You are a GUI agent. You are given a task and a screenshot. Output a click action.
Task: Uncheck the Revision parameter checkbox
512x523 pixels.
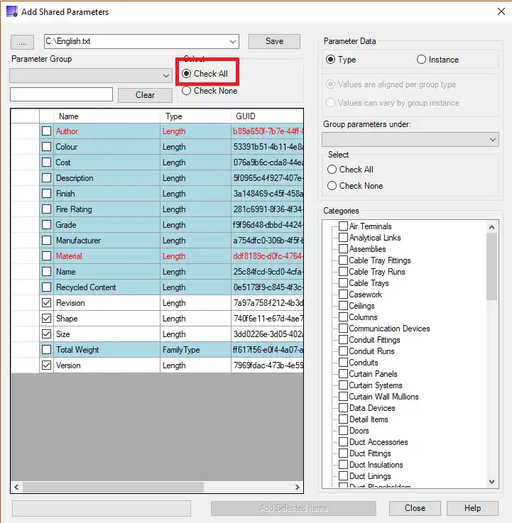[x=46, y=303]
